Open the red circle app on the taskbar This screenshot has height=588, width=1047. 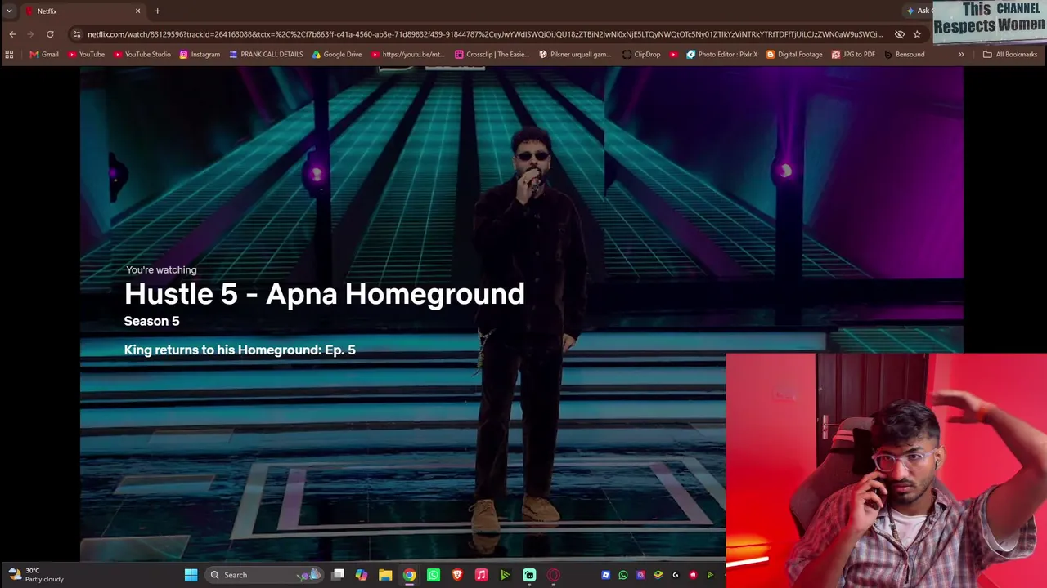pos(554,575)
